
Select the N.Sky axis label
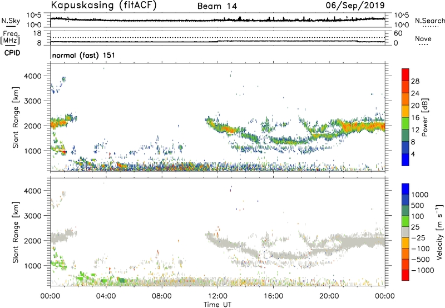coord(11,21)
